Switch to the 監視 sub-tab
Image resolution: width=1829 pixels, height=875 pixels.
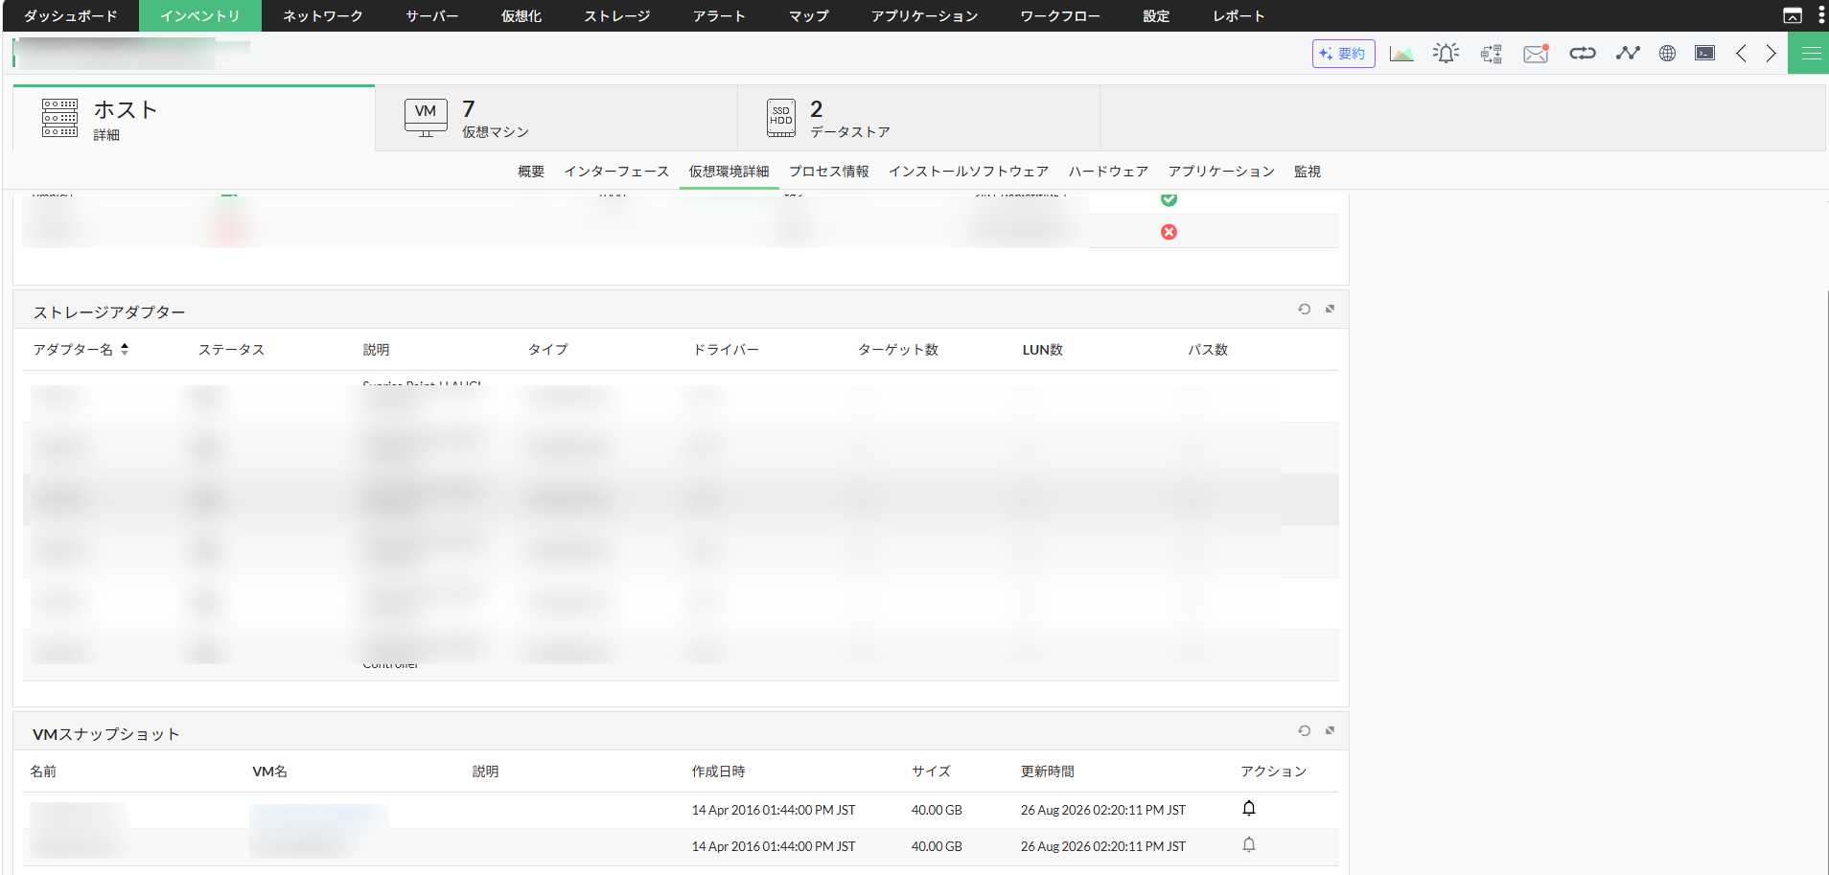click(1308, 172)
